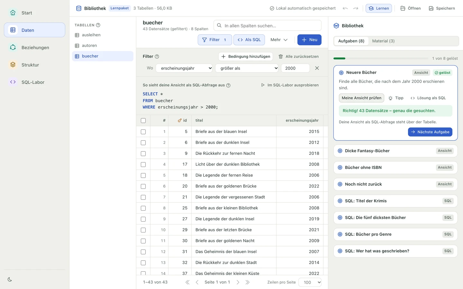463x289 pixels.
Task: Open the Struktur section
Action: [34, 65]
